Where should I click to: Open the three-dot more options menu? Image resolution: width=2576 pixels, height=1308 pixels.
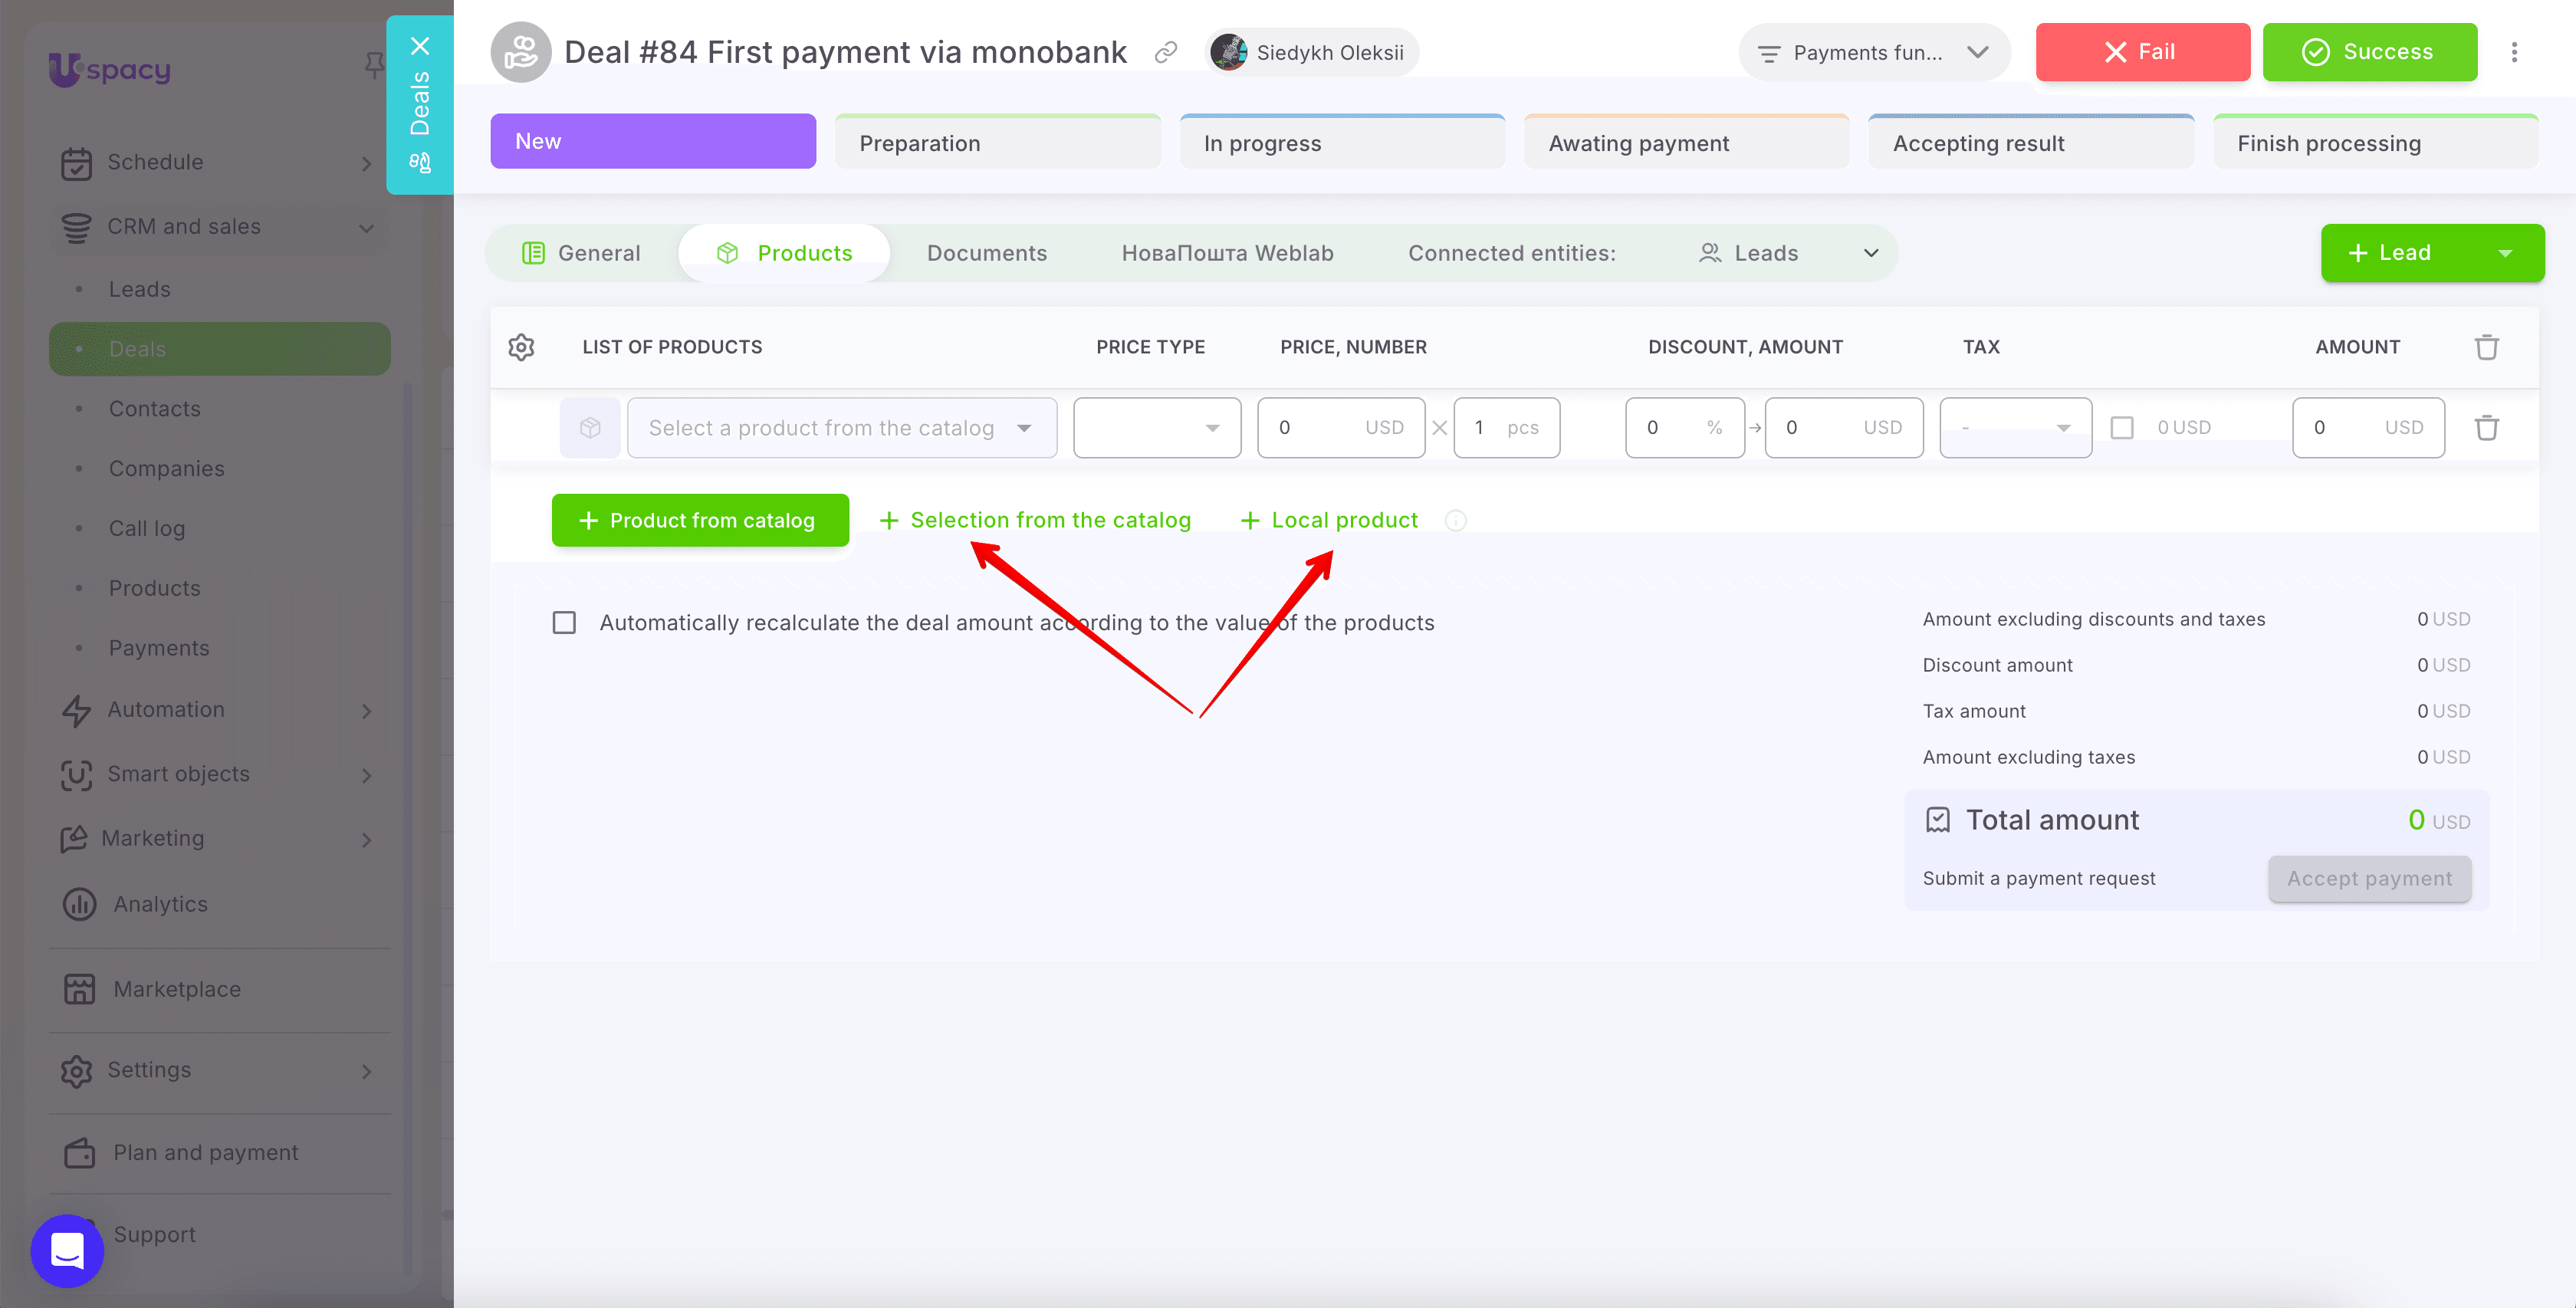click(2514, 52)
